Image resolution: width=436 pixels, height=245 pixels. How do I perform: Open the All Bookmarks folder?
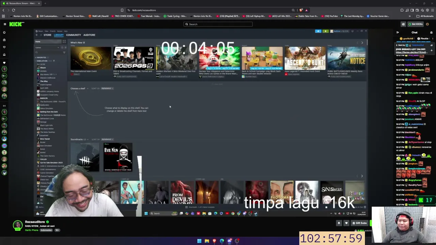[425, 16]
